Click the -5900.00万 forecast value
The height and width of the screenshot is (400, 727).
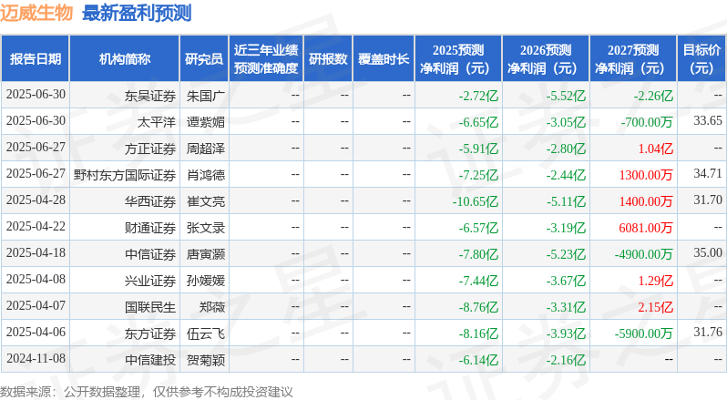pyautogui.click(x=643, y=333)
